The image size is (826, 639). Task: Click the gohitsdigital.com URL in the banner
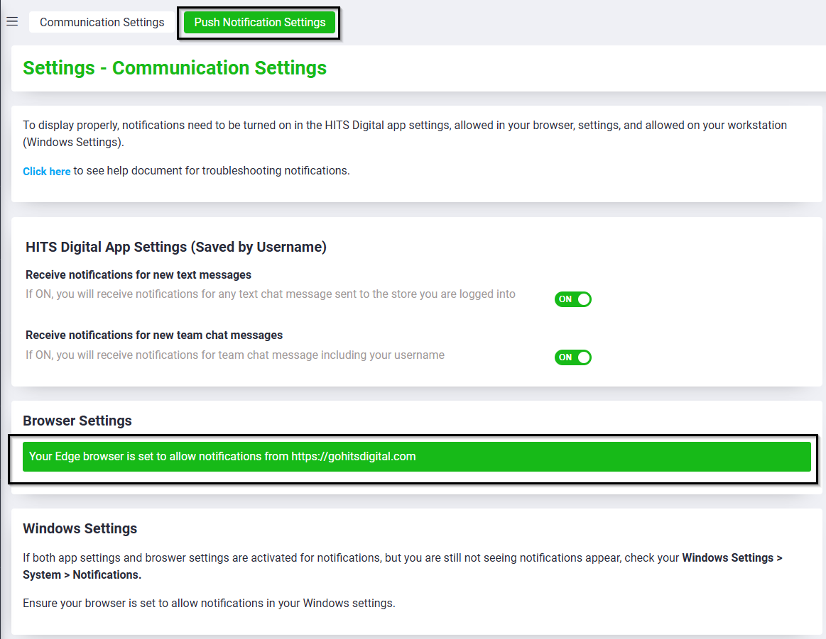[353, 456]
